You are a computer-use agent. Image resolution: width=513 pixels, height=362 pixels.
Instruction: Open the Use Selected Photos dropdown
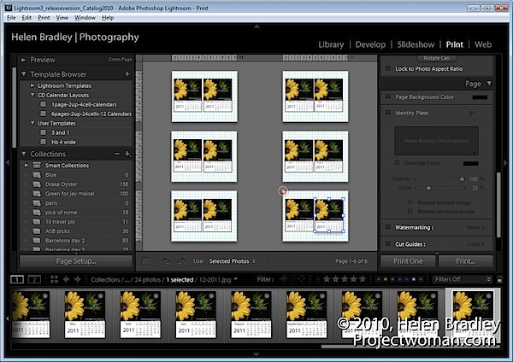[232, 261]
